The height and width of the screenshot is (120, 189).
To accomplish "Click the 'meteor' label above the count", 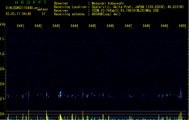I will point(43,9).
